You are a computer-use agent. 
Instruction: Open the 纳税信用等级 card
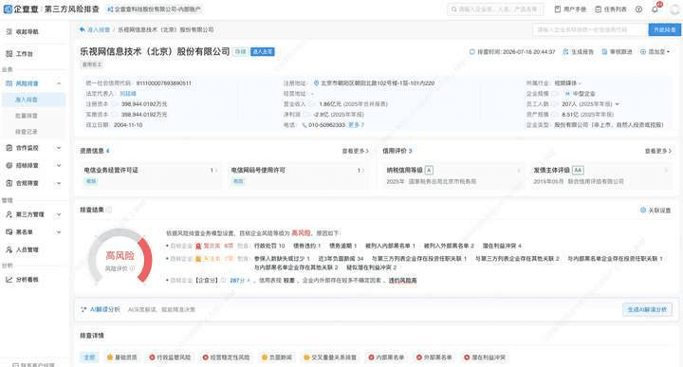452,175
